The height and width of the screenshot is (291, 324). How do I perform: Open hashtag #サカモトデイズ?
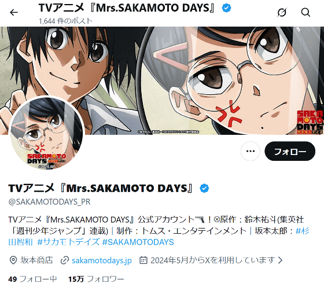tap(68, 242)
